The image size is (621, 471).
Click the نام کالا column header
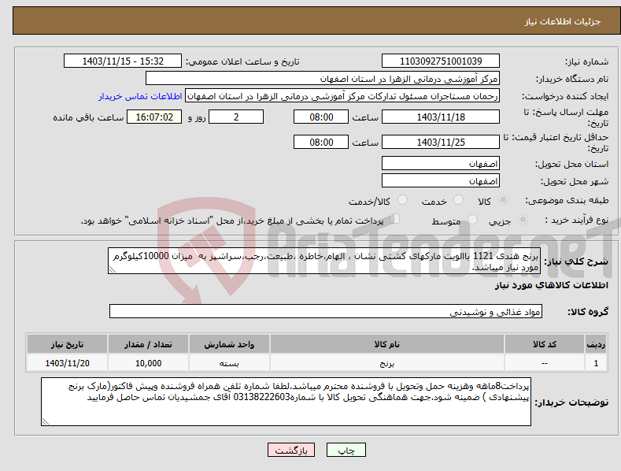tap(387, 344)
